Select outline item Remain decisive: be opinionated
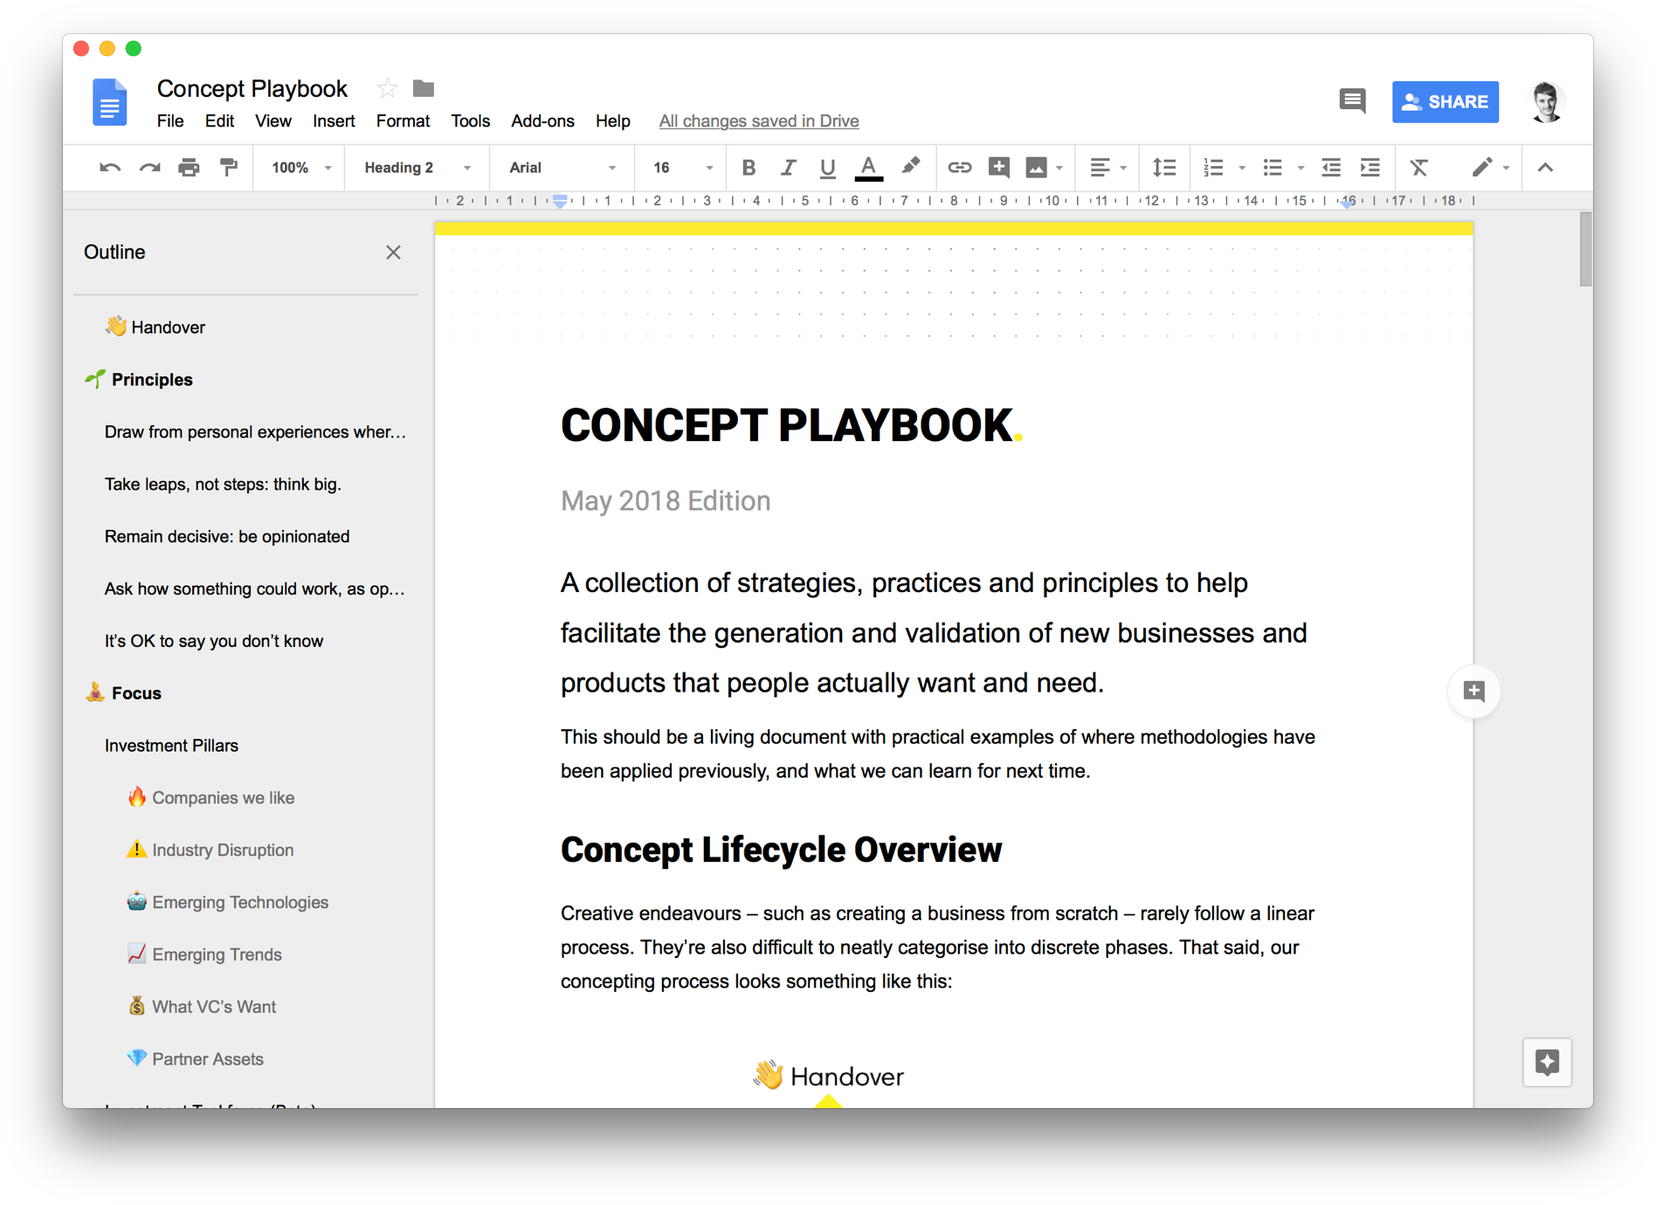 (227, 536)
